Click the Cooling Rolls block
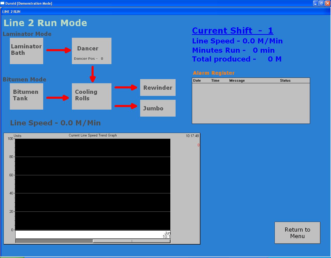Screen dimensions: 331x258 pyautogui.click(x=92, y=96)
